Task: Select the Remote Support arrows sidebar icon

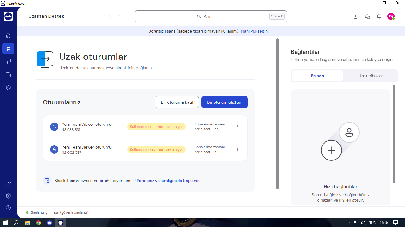Action: (x=8, y=49)
